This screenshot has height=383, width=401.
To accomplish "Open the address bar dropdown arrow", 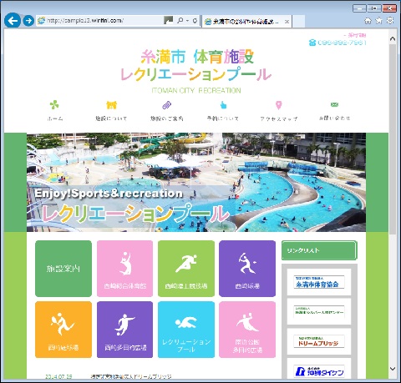I will pyautogui.click(x=187, y=21).
